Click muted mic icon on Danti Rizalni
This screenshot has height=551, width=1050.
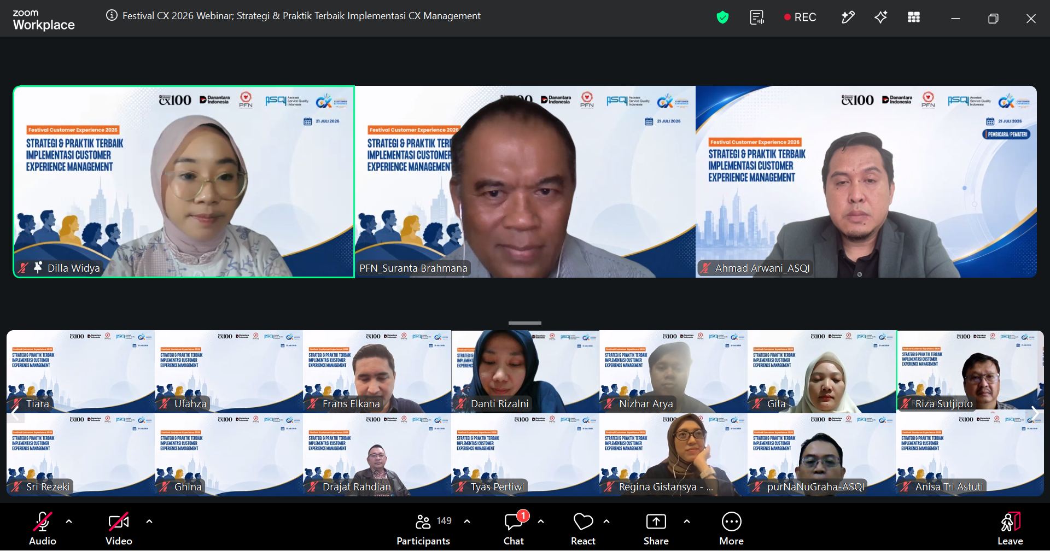pyautogui.click(x=461, y=403)
